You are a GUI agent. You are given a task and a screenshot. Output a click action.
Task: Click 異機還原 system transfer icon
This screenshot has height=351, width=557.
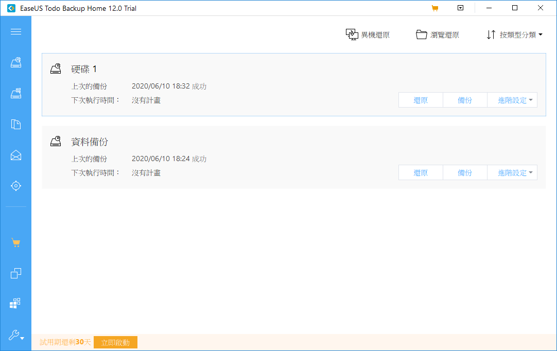coord(352,34)
